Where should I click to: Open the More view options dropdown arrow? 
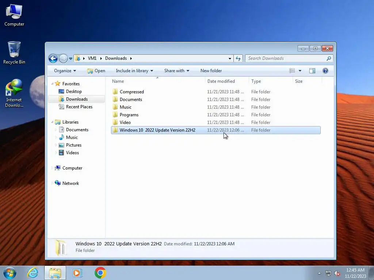point(300,71)
